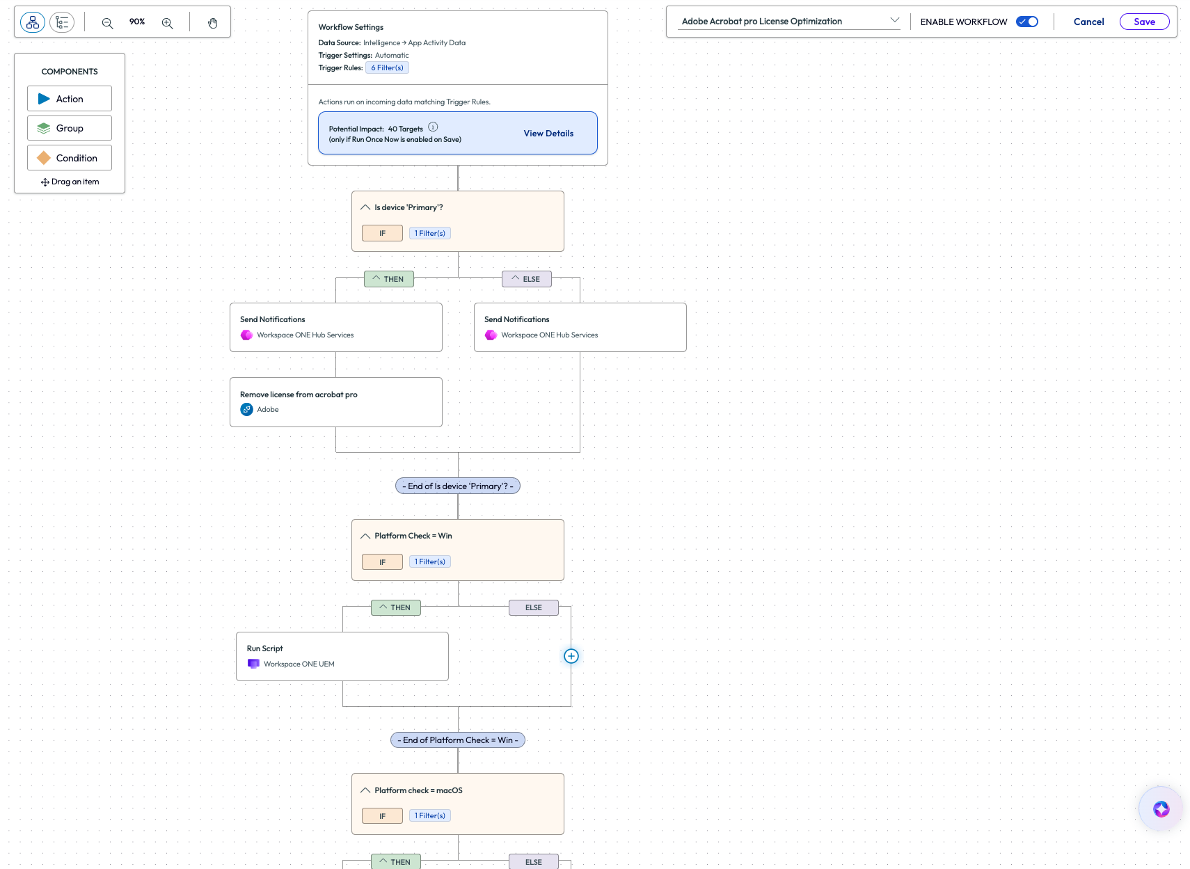
Task: Select the flowchart canvas view icon
Action: tap(32, 22)
